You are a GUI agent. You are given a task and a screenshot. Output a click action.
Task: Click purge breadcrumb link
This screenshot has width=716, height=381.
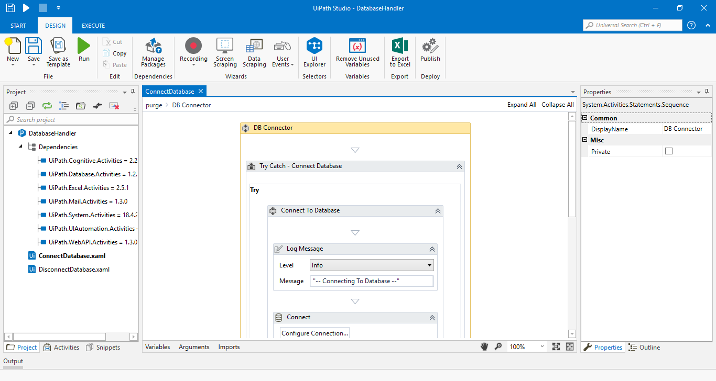[x=154, y=105]
